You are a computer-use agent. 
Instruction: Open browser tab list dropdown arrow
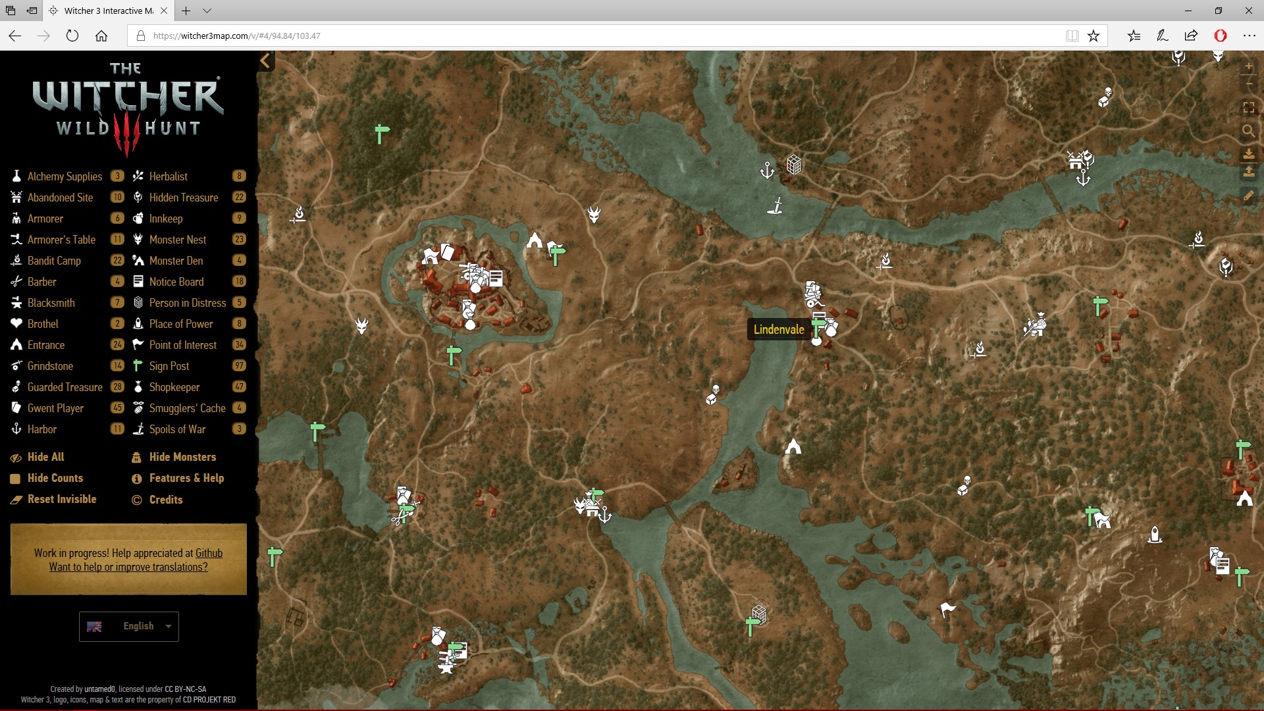207,11
